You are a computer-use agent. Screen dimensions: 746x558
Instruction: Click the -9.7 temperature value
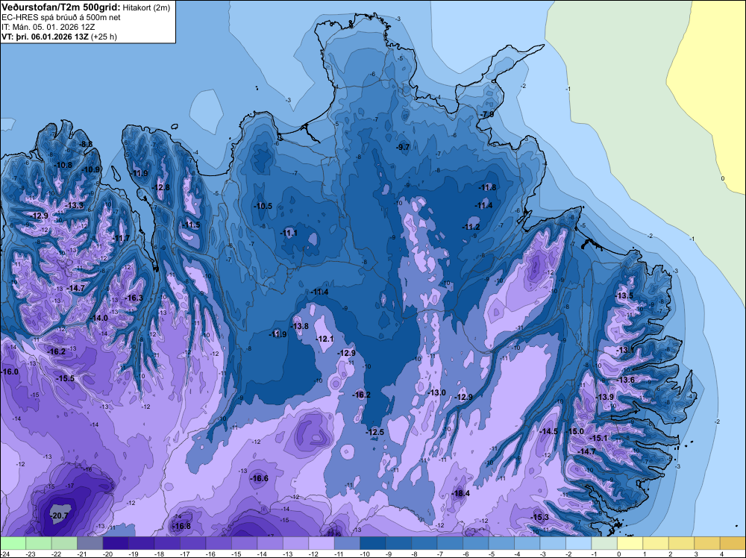pos(403,147)
